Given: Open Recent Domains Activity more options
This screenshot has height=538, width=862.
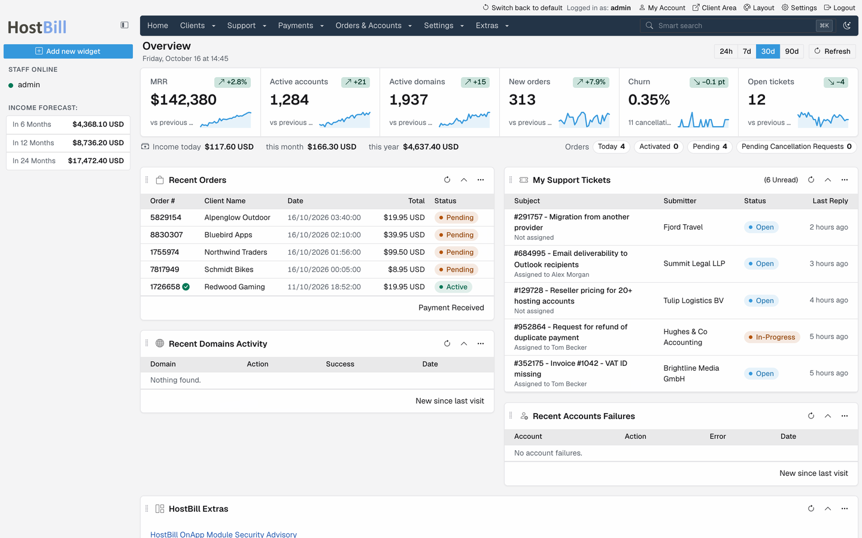Looking at the screenshot, I should (481, 344).
